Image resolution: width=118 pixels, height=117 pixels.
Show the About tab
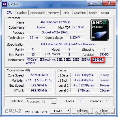click(105, 13)
